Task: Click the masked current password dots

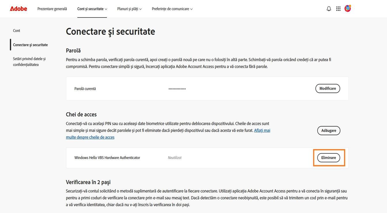Action: tap(177, 89)
